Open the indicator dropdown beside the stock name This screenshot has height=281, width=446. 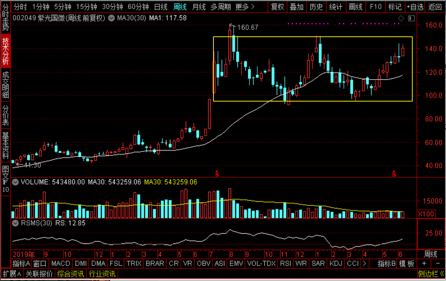[x=112, y=18]
